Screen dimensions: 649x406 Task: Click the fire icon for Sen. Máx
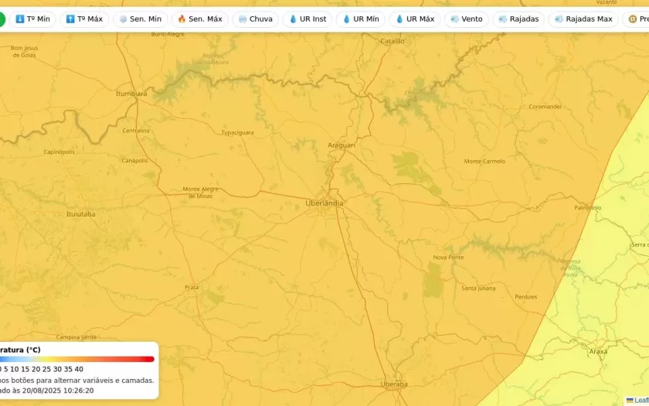coord(182,19)
